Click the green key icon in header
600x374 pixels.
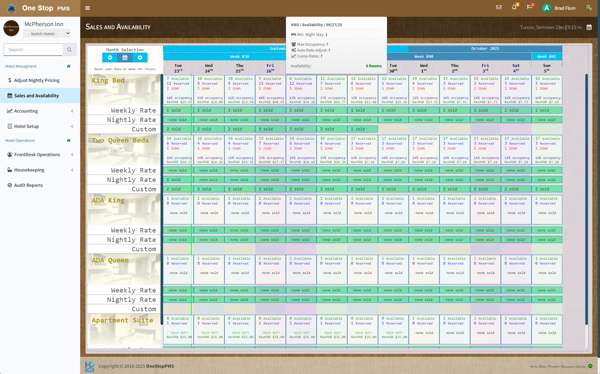589,8
